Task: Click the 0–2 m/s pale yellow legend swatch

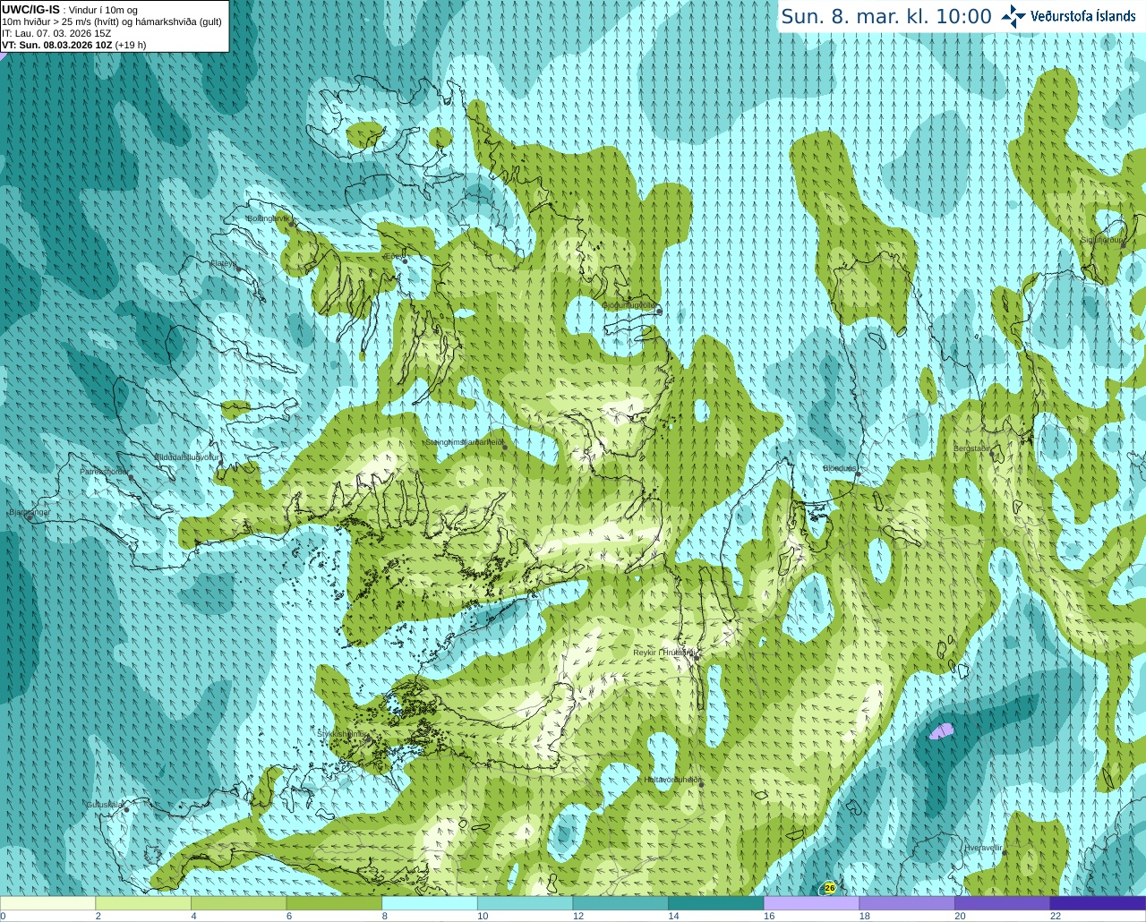Action: click(47, 903)
